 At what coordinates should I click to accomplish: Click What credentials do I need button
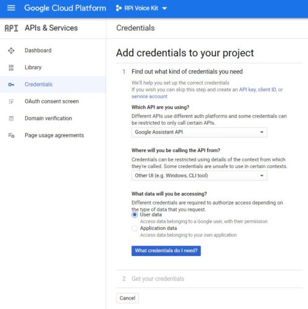click(166, 251)
